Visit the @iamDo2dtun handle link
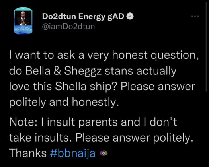This screenshot has height=167, width=209. 68,27
